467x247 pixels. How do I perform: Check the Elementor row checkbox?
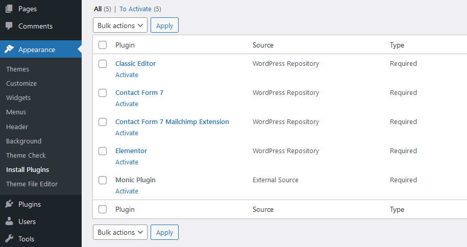point(103,151)
